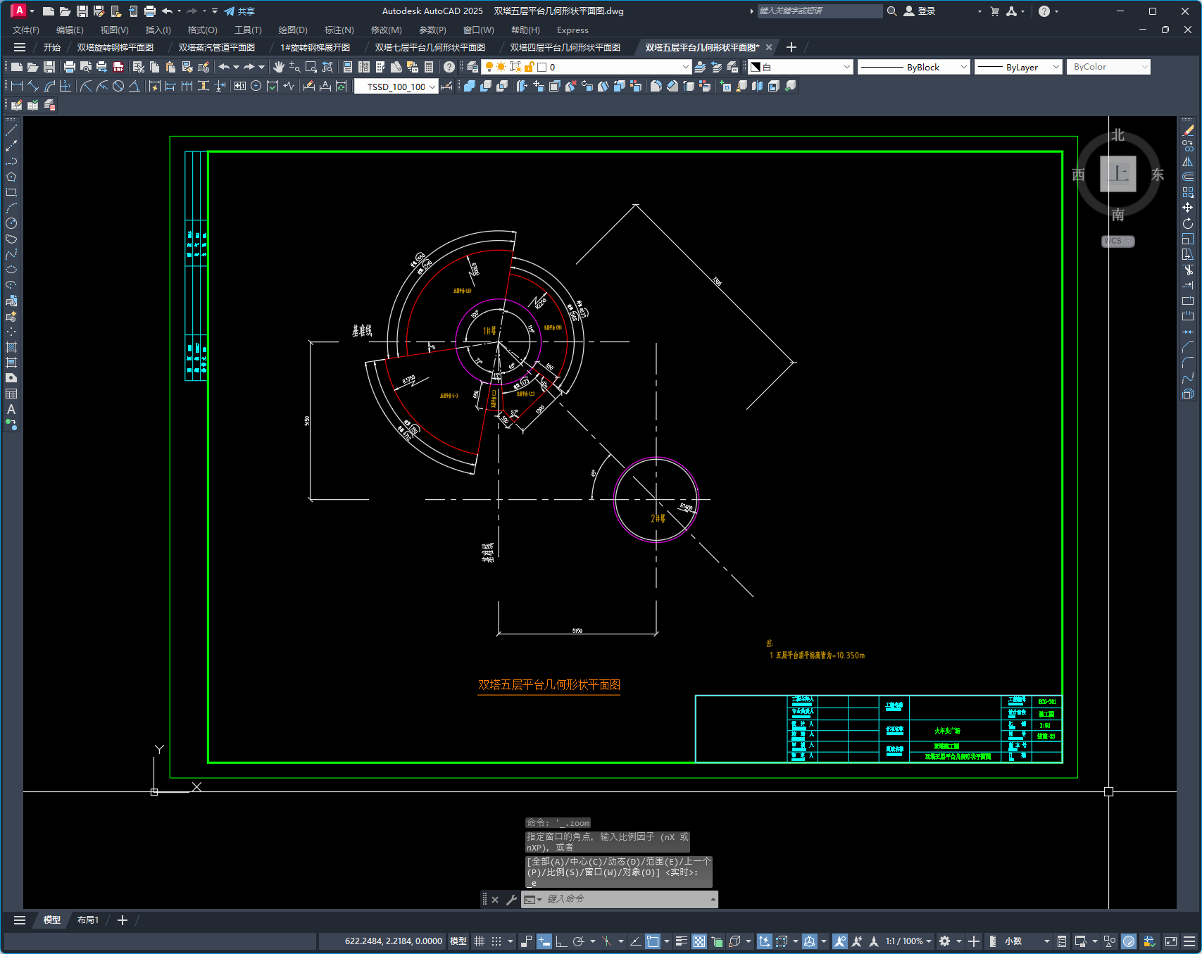1202x954 pixels.
Task: Choose the Hatch tool in the draw toolbar
Action: (x=11, y=347)
